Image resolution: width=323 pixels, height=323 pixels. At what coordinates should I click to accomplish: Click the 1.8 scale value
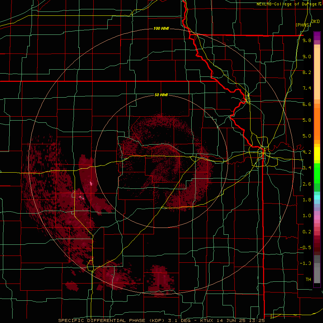[307, 200]
